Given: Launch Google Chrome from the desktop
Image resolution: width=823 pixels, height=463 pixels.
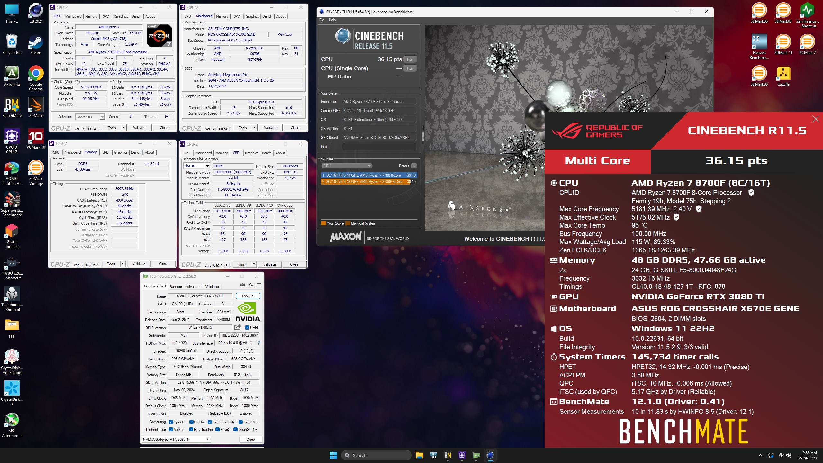Looking at the screenshot, I should [x=36, y=78].
